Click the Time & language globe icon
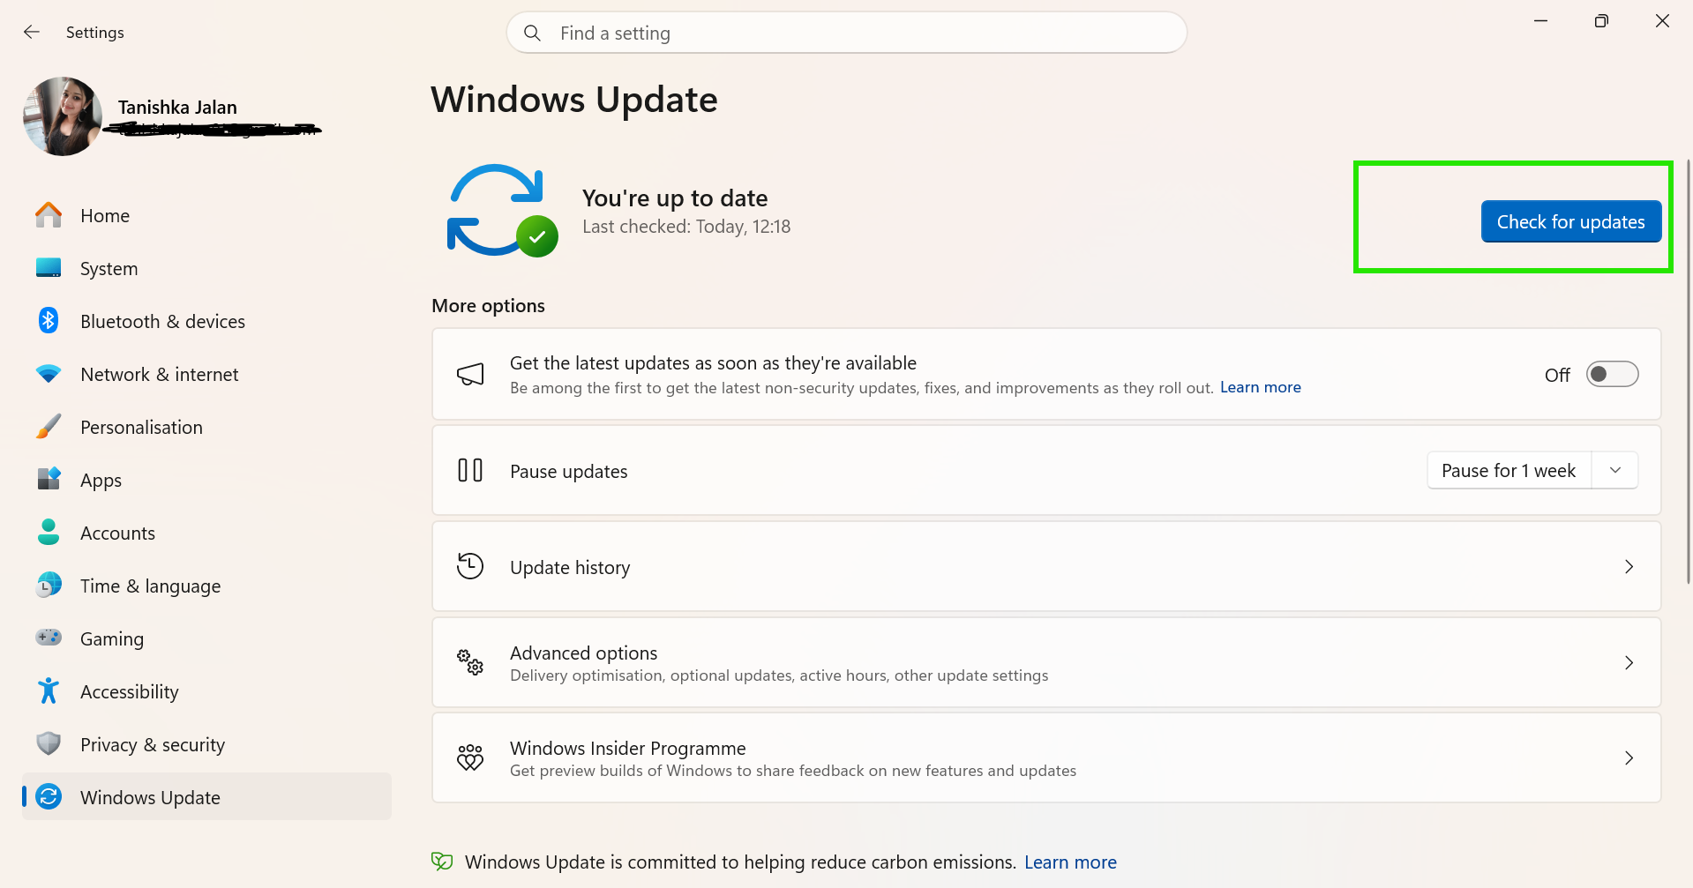 click(x=49, y=585)
